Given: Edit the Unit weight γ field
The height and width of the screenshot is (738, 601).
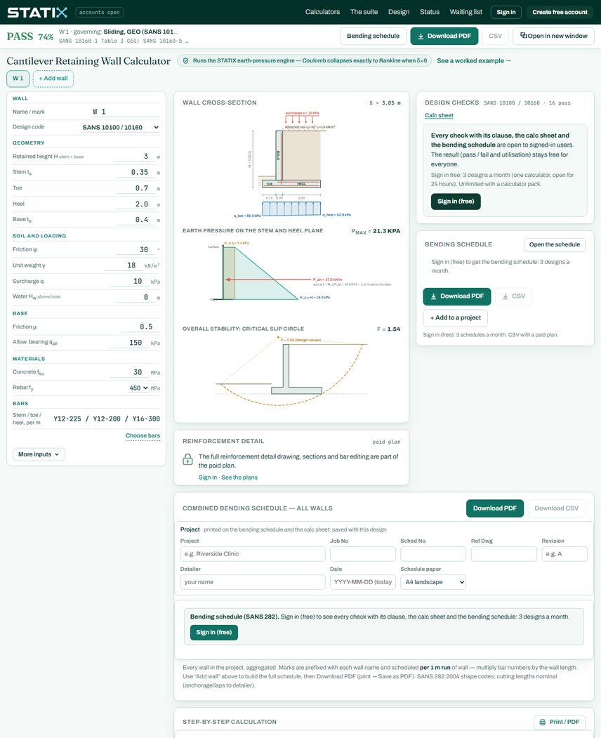Looking at the screenshot, I should [x=122, y=265].
